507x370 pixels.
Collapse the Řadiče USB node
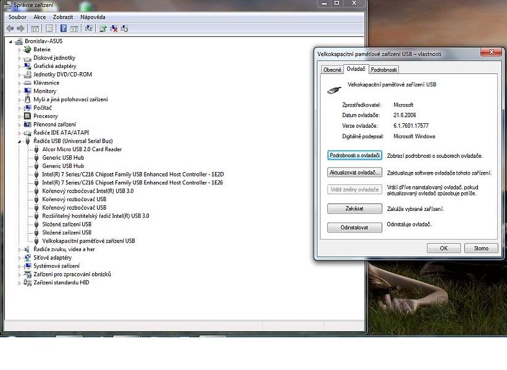click(x=19, y=141)
